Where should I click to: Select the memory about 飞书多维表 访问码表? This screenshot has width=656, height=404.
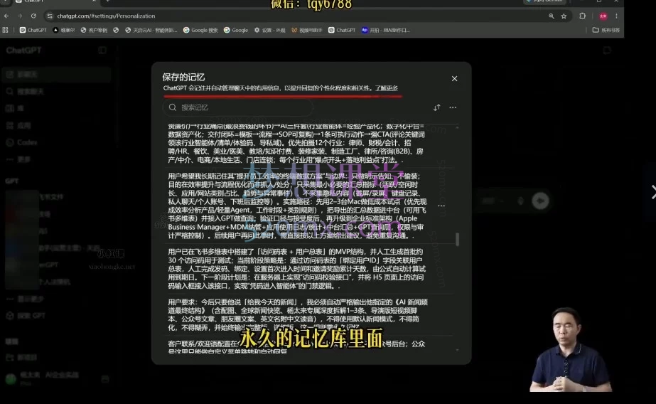click(x=297, y=269)
